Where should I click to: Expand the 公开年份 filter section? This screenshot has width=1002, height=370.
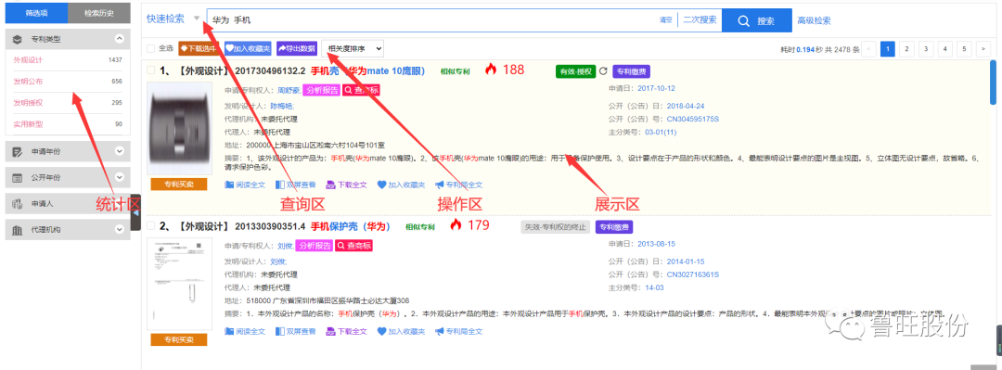tap(119, 177)
